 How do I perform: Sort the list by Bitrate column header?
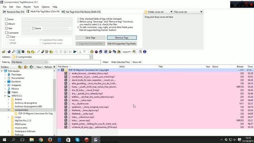coord(240,67)
